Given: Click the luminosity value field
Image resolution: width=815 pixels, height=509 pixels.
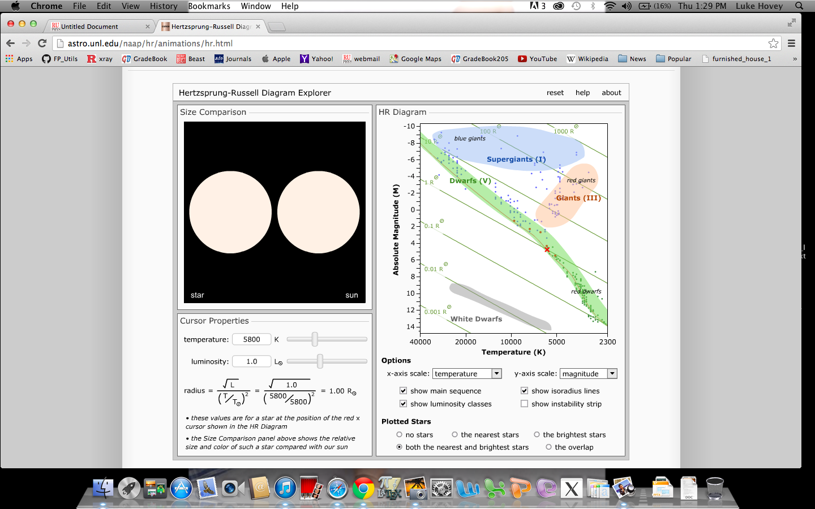Looking at the screenshot, I should point(252,361).
